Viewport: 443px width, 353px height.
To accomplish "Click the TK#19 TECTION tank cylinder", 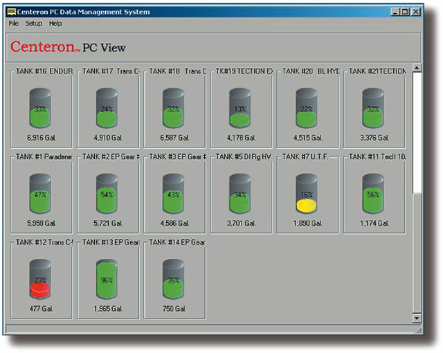I will (240, 108).
